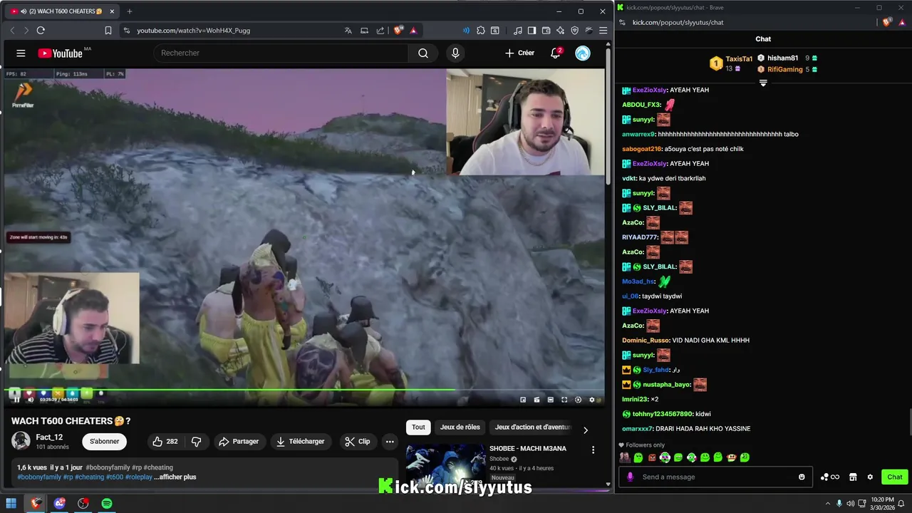912x513 pixels.
Task: Open Brave Shields lion icon on YouTube
Action: 399,31
